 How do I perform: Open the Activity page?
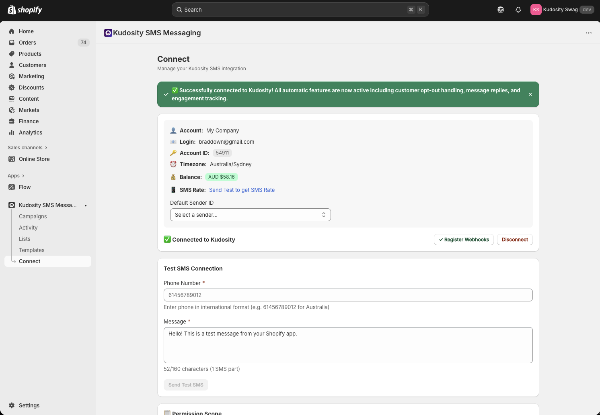[28, 228]
